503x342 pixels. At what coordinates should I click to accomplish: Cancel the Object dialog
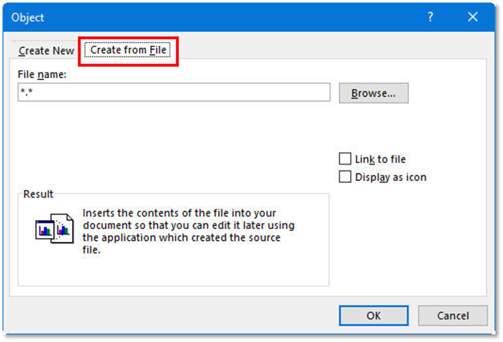pos(452,316)
